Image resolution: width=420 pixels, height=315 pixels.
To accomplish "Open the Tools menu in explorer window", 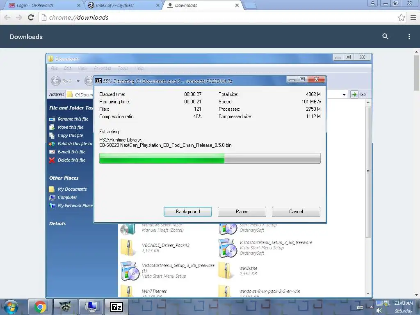I will 123,68.
